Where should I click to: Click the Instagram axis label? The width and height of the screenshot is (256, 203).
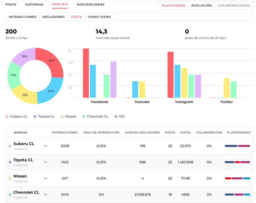point(184,102)
